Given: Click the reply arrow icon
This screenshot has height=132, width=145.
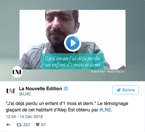Looking at the screenshot, I should point(8,125).
